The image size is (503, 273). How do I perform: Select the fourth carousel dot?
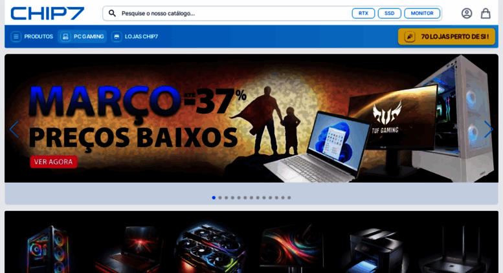tap(232, 197)
